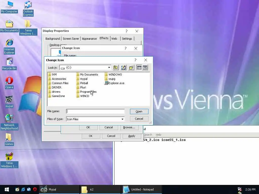The height and width of the screenshot is (194, 259).
Task: Open the 9!M folder
Action: pyautogui.click(x=52, y=75)
